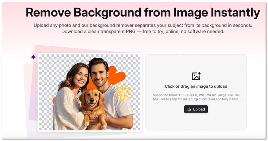Click the yellow flower doodle on the sample photo
Viewport: 268px width, 141px height.
click(x=123, y=93)
